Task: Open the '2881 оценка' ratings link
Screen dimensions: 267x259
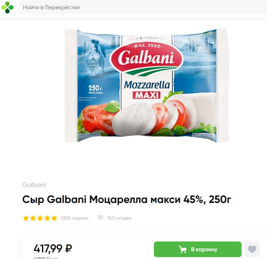Action: pyautogui.click(x=75, y=218)
